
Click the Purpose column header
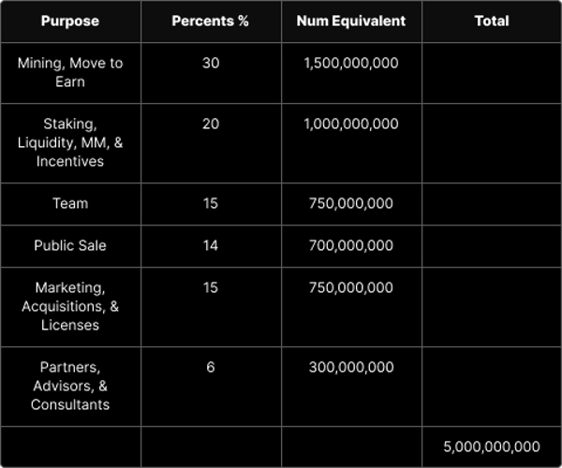click(70, 21)
